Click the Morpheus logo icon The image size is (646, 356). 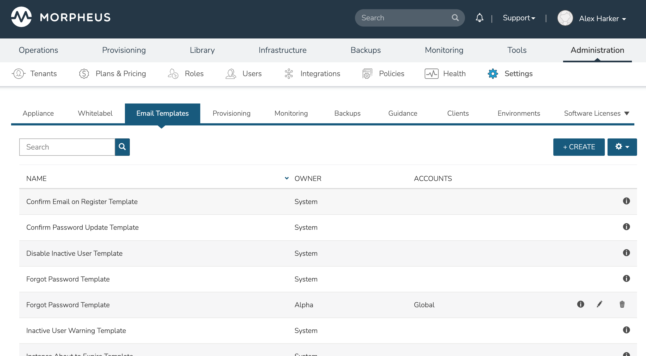point(21,17)
